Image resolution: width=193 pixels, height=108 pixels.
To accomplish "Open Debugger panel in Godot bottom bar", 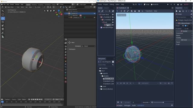I will point(127,105).
